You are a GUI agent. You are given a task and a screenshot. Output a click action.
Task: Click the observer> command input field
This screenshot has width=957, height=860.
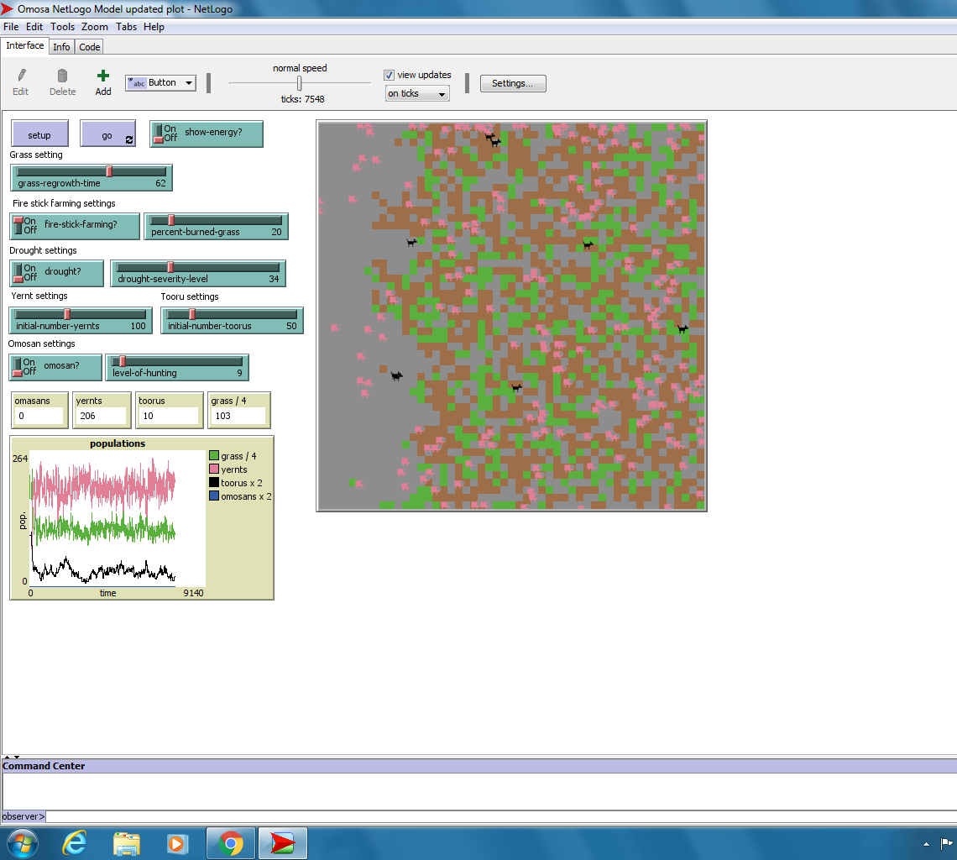tap(500, 816)
